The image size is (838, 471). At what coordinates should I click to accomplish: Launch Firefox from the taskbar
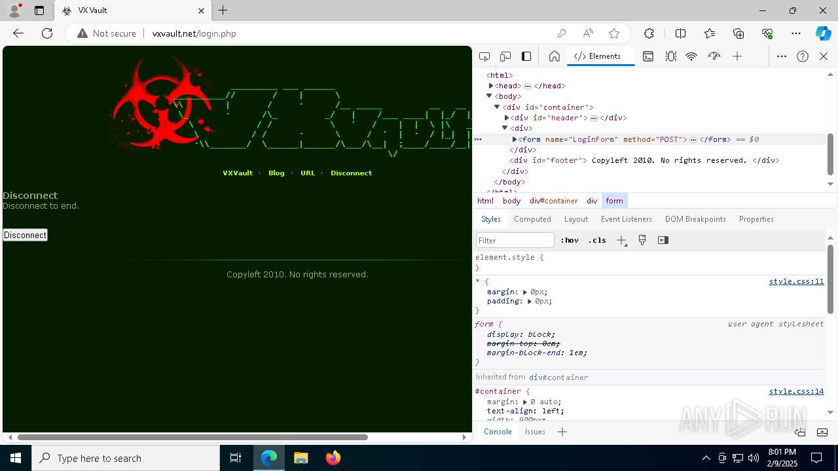(333, 458)
